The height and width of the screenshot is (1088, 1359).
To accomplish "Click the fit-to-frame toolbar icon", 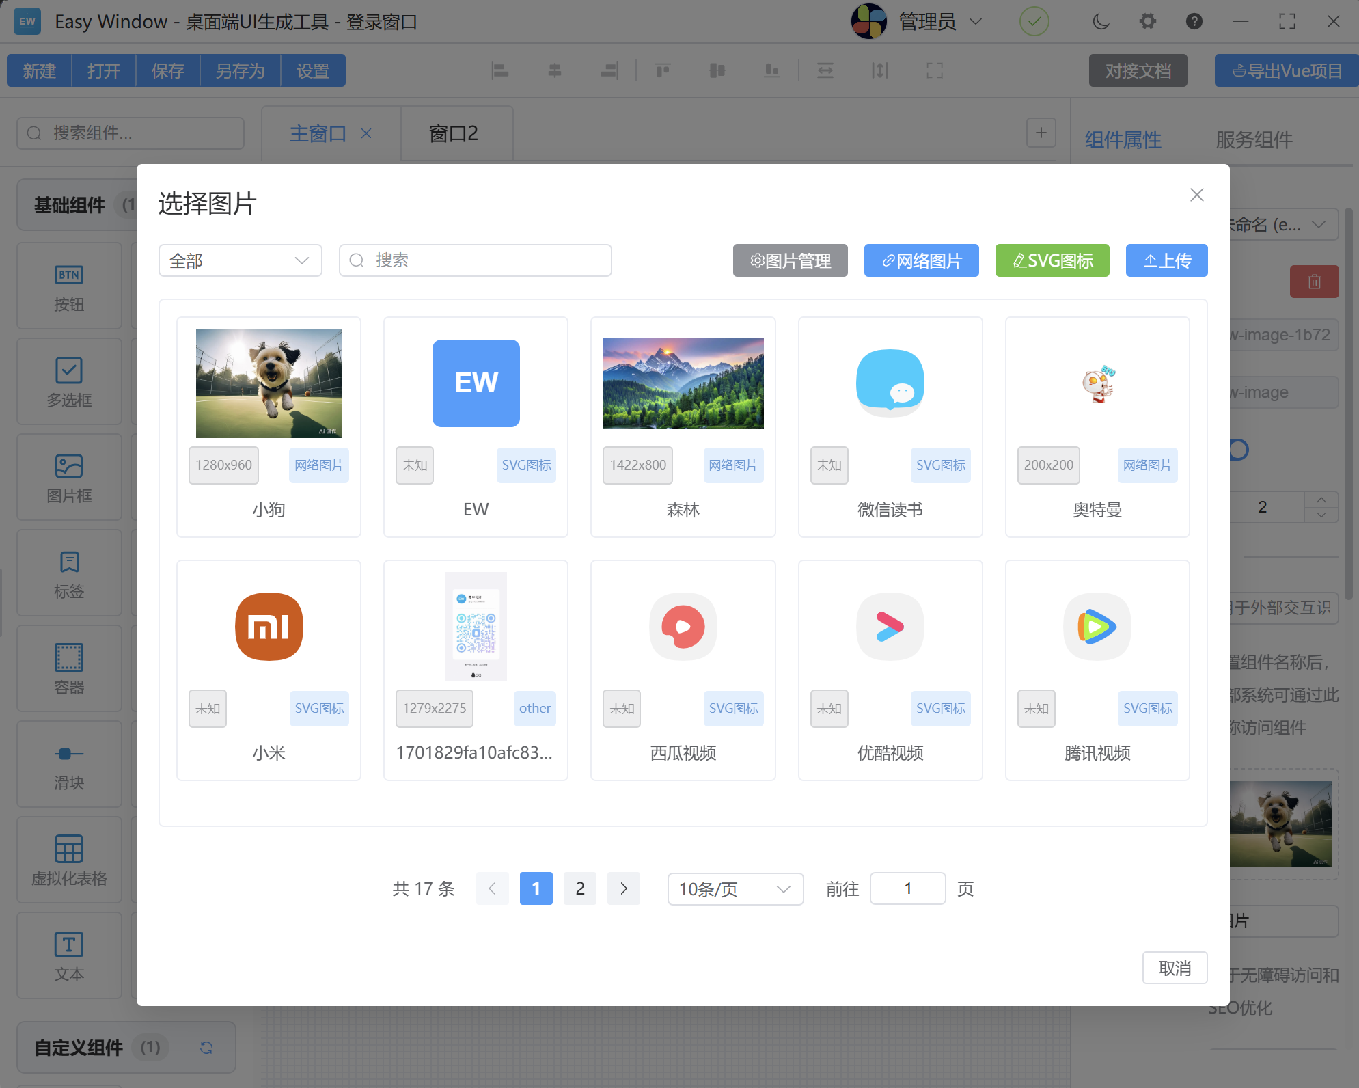I will click(935, 70).
